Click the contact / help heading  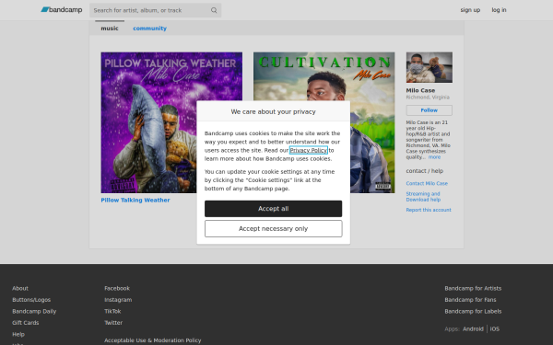click(x=425, y=171)
